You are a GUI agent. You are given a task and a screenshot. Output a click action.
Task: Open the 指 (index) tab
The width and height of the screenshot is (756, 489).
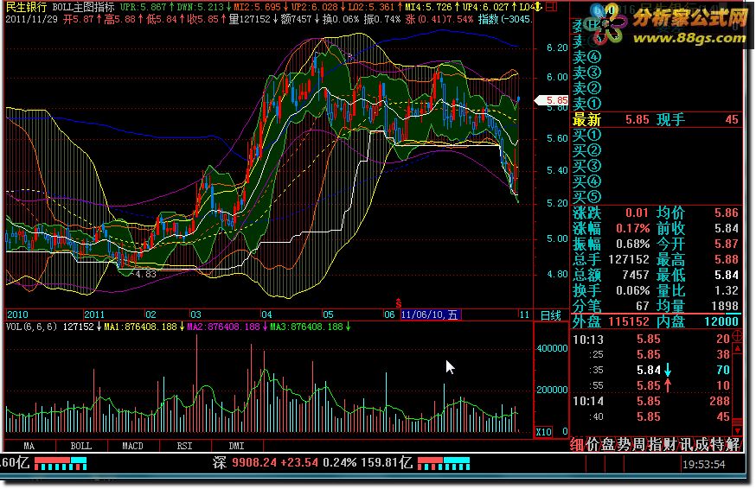coord(654,444)
